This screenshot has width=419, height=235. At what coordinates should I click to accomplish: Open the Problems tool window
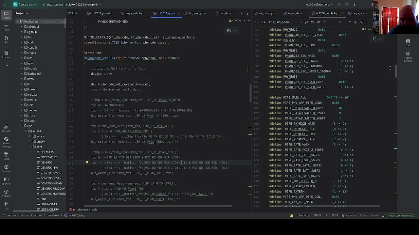[x=6, y=193]
